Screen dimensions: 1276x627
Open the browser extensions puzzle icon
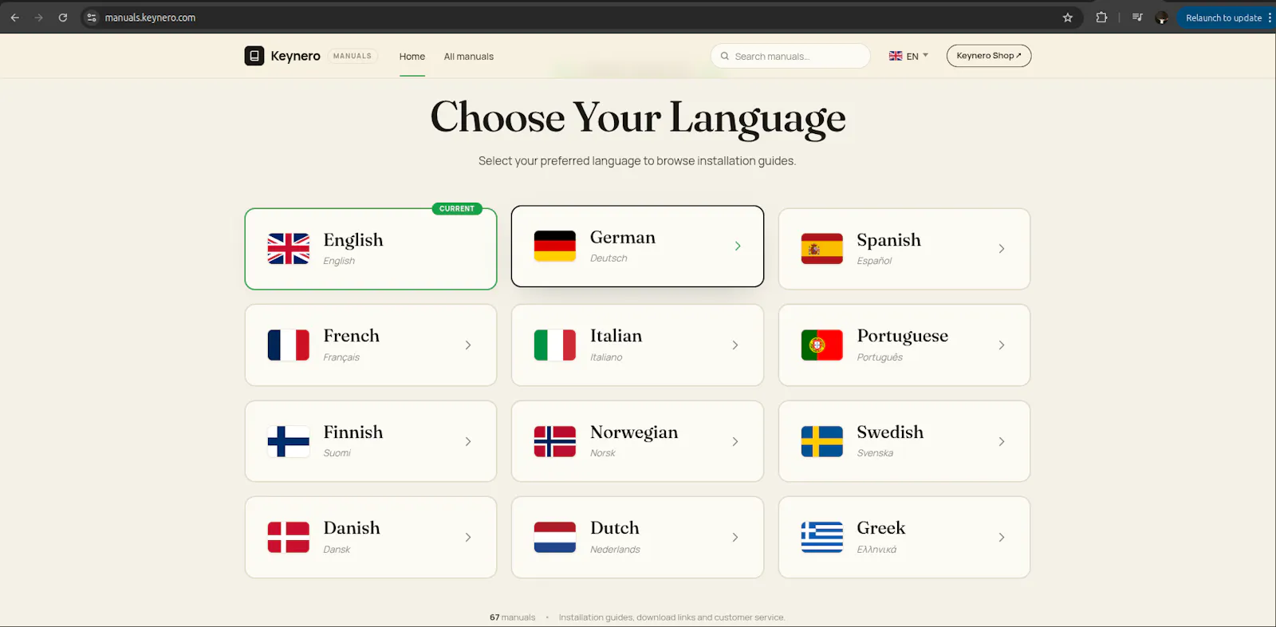[1101, 18]
